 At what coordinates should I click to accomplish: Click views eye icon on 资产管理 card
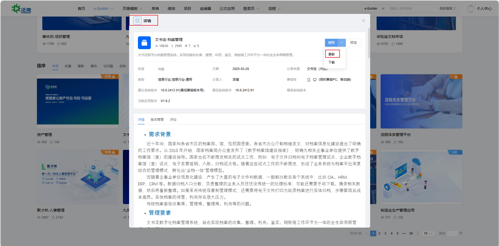(39, 142)
